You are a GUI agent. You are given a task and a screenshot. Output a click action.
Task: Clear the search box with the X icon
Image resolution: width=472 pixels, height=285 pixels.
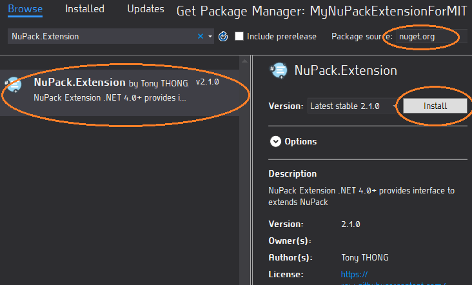point(201,36)
